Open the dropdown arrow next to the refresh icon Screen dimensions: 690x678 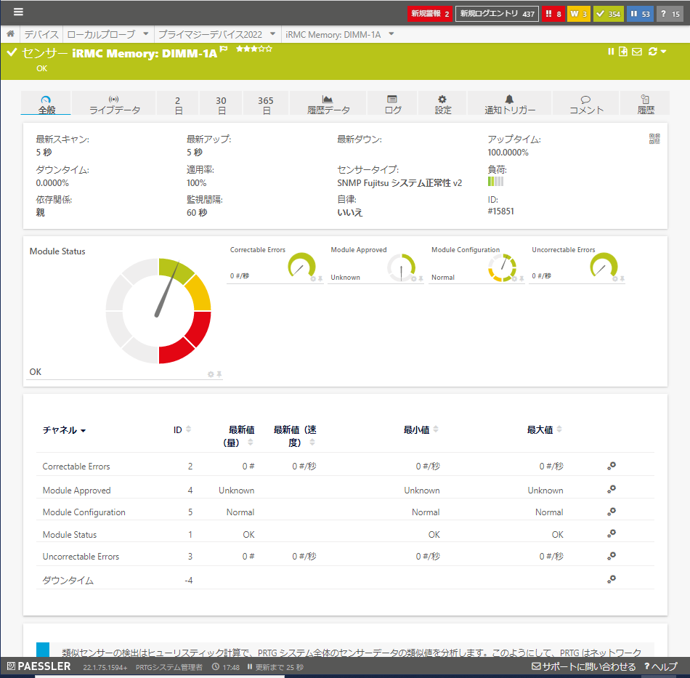coord(664,52)
